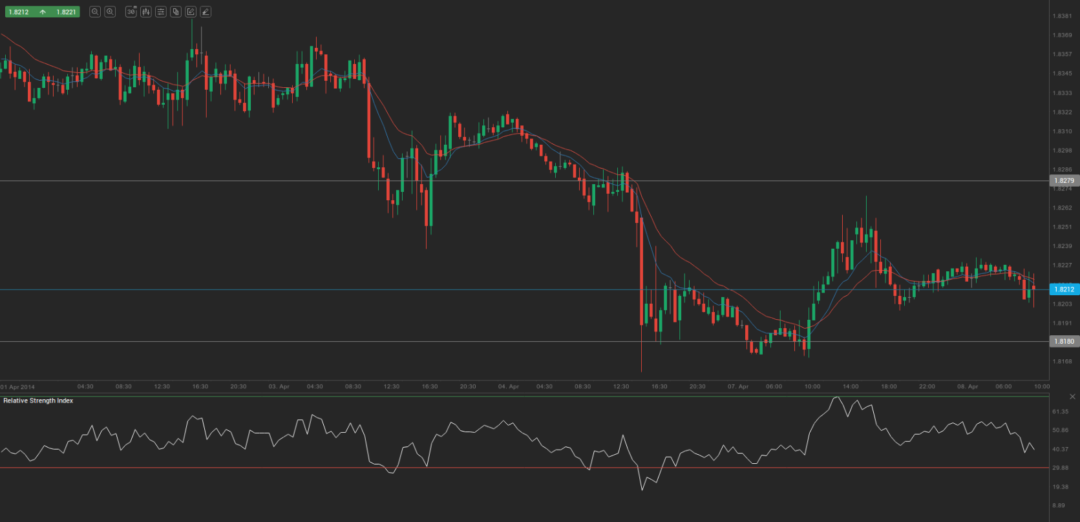
Task: Click the 03. Apr date label
Action: [x=279, y=386]
